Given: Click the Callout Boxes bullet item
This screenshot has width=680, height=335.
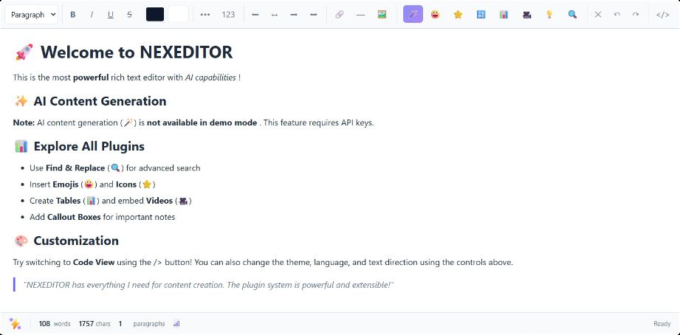Looking at the screenshot, I should [103, 217].
